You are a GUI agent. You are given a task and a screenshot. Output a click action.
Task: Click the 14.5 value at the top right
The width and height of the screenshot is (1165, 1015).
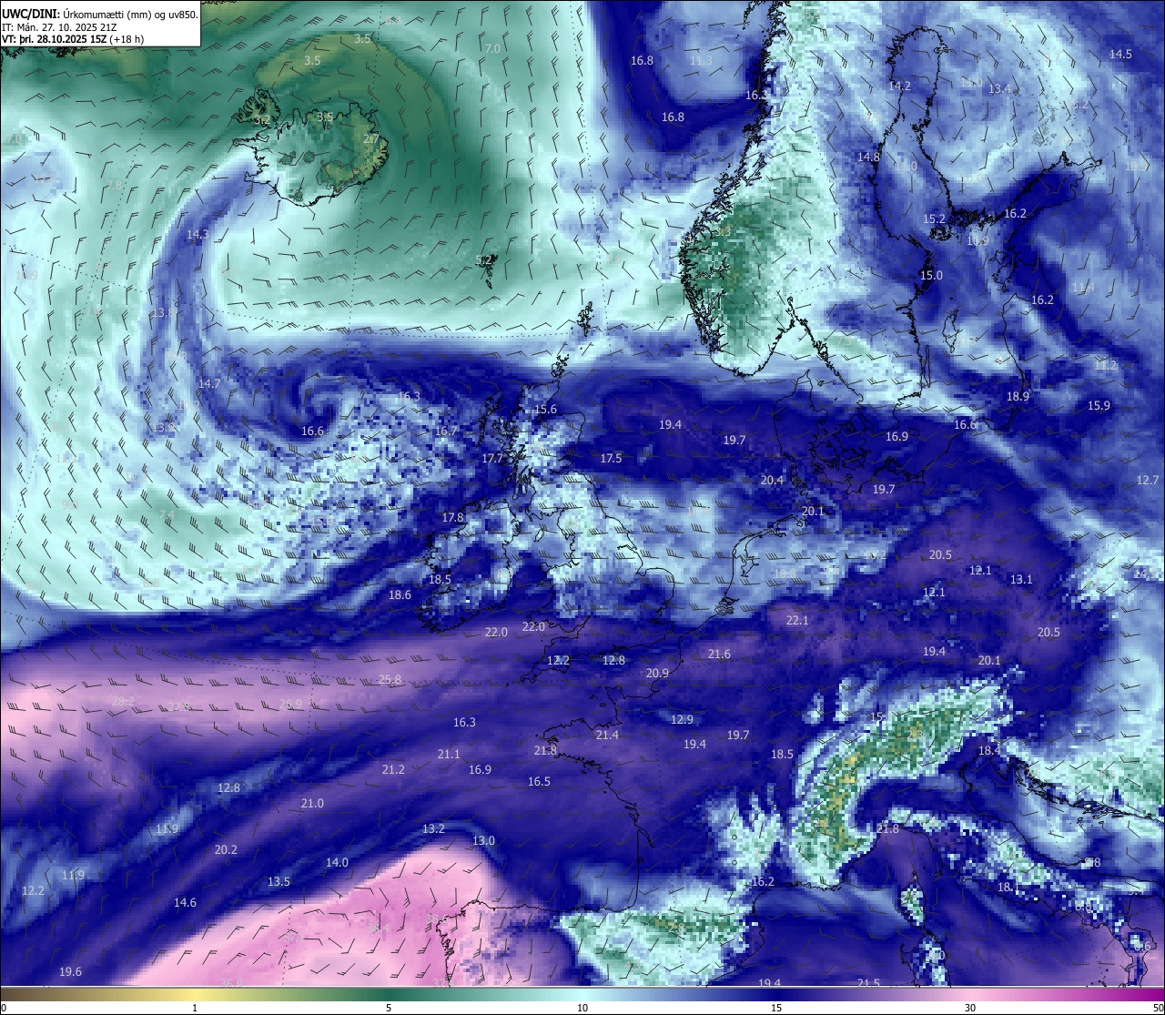pyautogui.click(x=1120, y=54)
